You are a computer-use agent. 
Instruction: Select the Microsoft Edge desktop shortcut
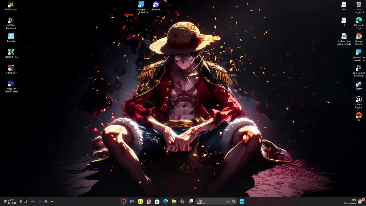click(359, 23)
